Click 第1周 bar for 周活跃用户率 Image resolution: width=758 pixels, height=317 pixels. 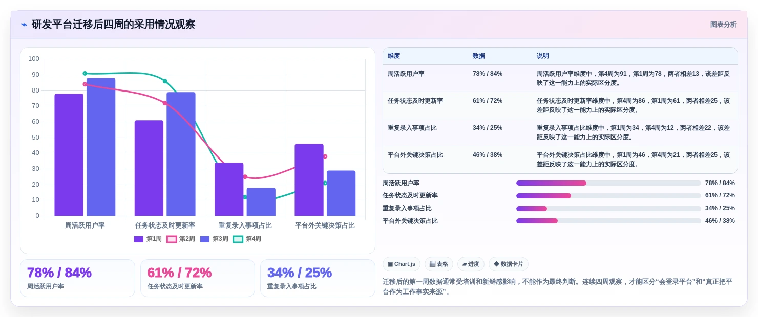pos(69,154)
